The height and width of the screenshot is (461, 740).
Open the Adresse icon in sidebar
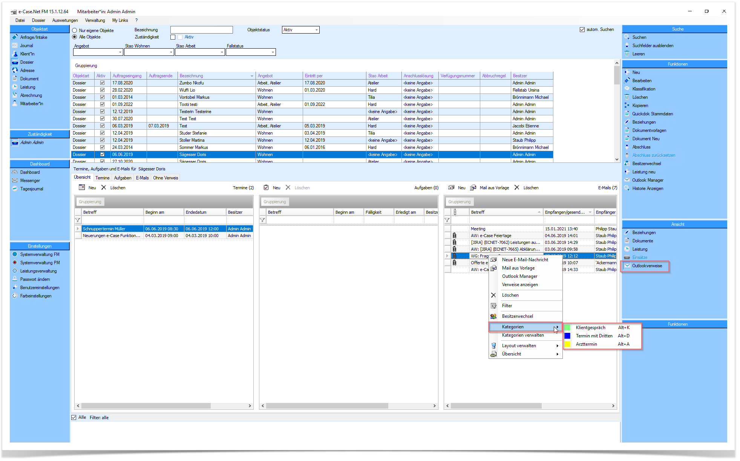click(x=15, y=70)
